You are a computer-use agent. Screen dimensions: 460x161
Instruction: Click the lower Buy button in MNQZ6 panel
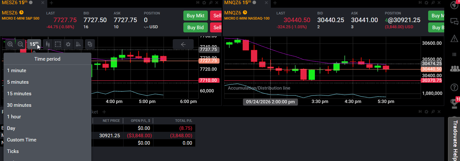click(436, 27)
